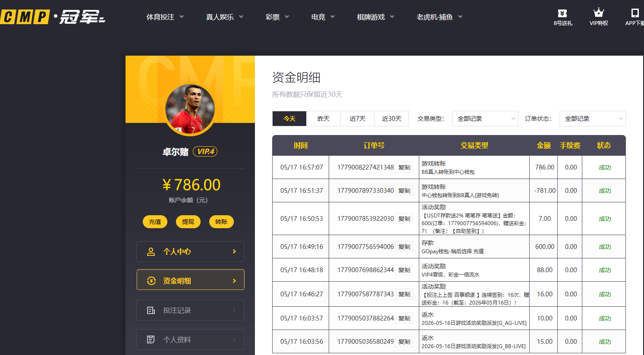Open 个人中心 in the sidebar
The width and height of the screenshot is (644, 355).
click(x=190, y=251)
